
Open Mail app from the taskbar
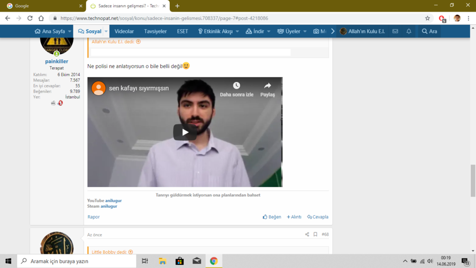click(x=197, y=261)
